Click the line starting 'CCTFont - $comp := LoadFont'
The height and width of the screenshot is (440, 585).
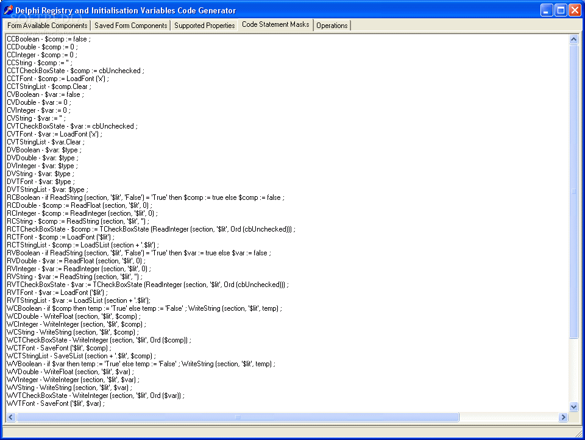click(58, 79)
